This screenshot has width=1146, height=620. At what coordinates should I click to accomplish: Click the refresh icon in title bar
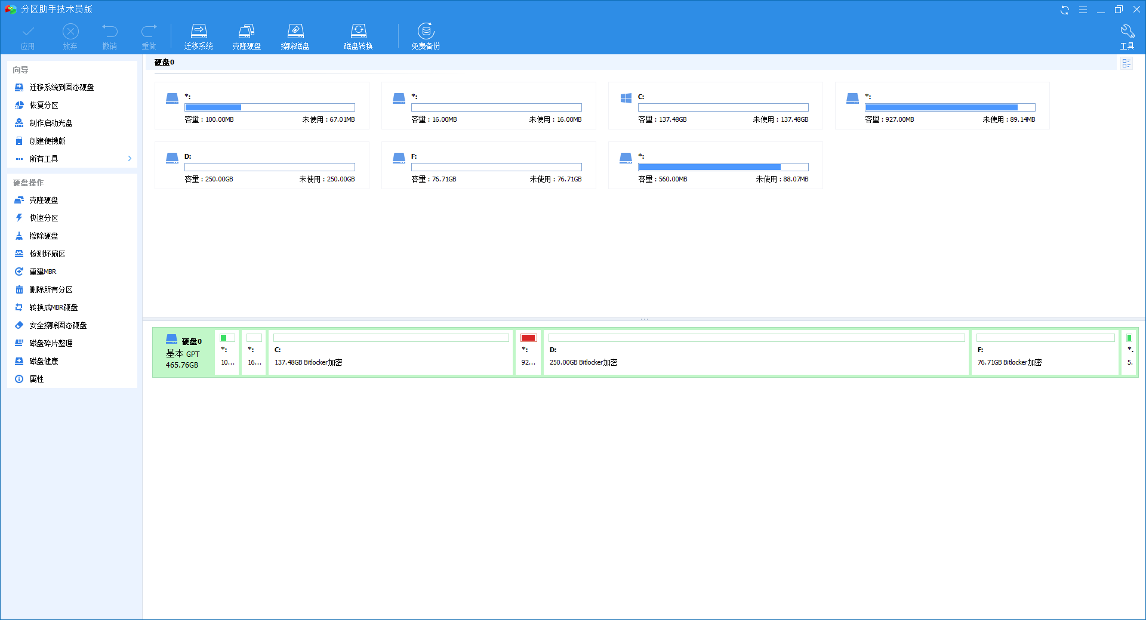(x=1064, y=10)
